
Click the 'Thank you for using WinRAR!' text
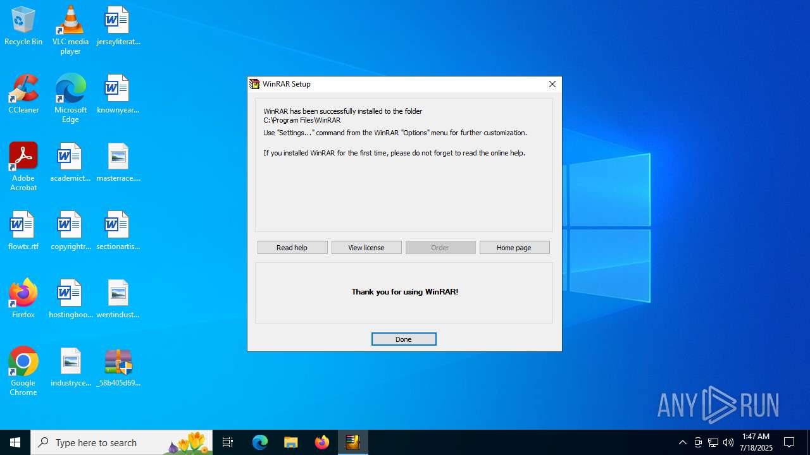pos(405,292)
